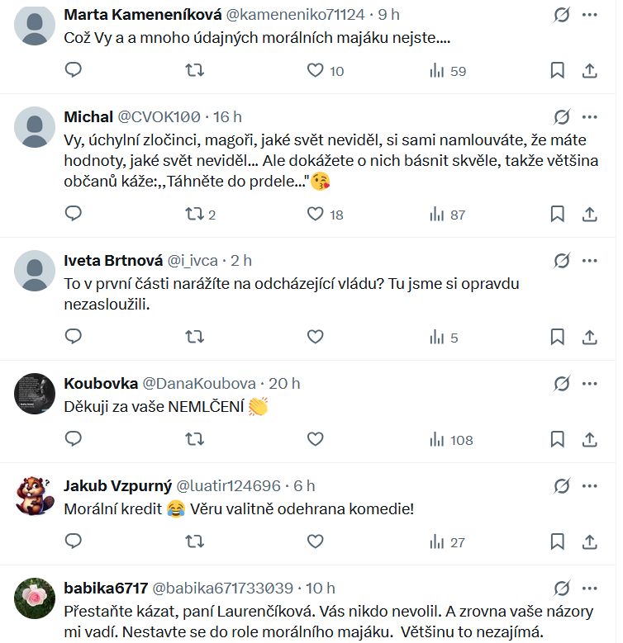The width and height of the screenshot is (623, 643).
Task: Open Grok icon on Jakub Vzpurný's tweet
Action: click(x=562, y=486)
